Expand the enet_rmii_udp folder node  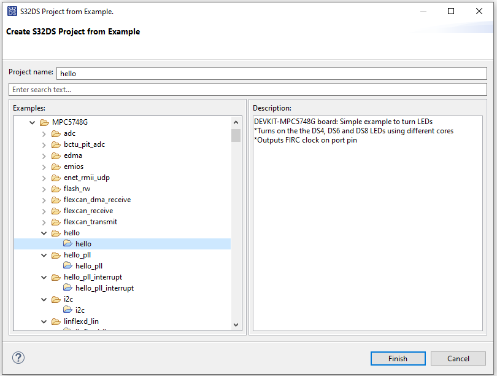click(44, 178)
